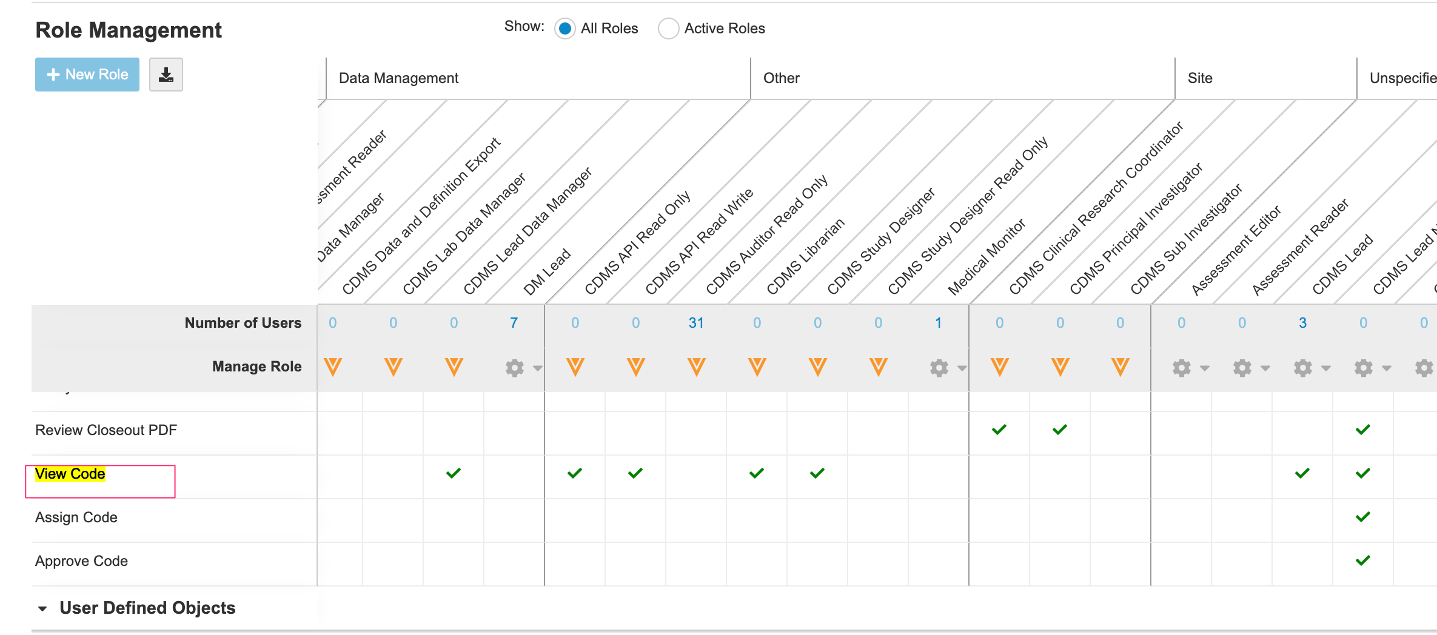Click the Data Management group header
Image resolution: width=1437 pixels, height=635 pixels.
click(398, 78)
